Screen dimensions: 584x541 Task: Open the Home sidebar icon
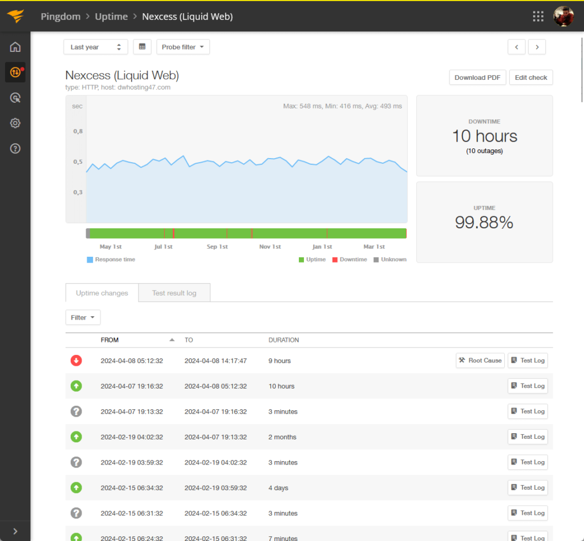[x=15, y=47]
